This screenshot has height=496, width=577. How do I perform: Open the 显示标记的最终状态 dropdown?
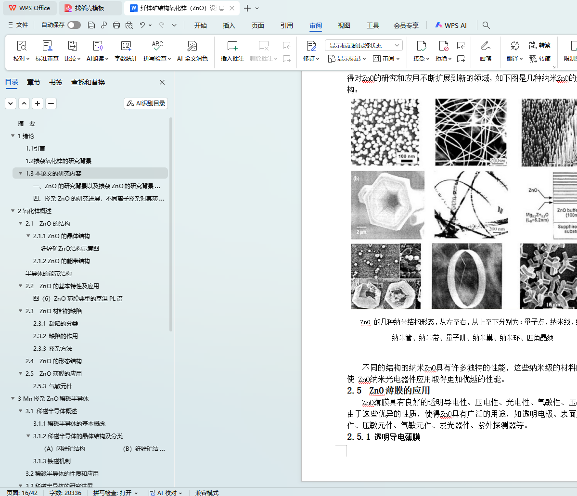coord(363,45)
